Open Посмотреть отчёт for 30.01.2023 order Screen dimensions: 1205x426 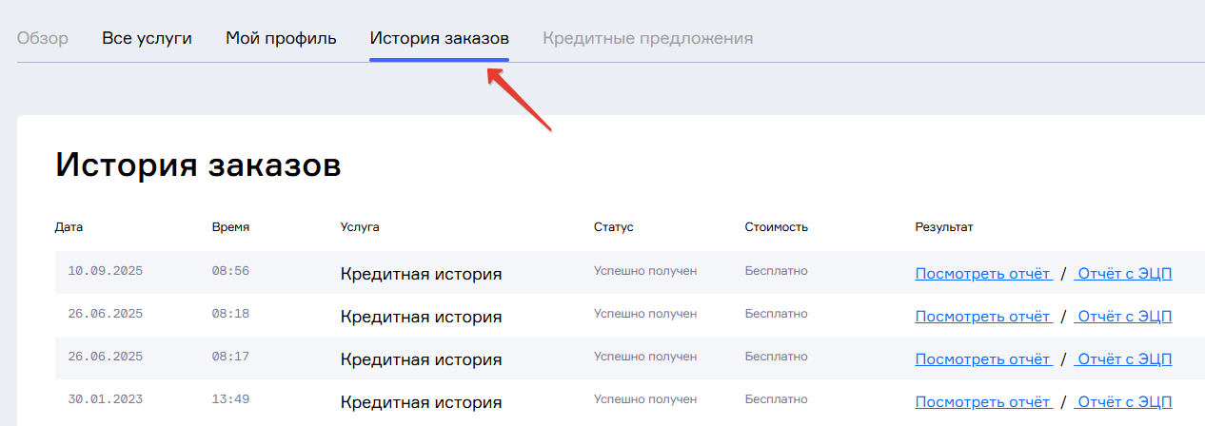[983, 402]
